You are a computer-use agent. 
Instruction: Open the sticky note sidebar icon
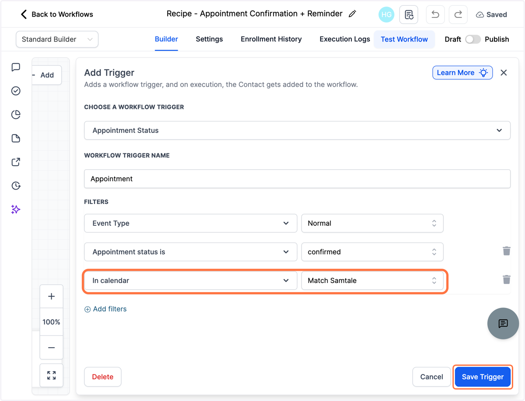tap(16, 138)
